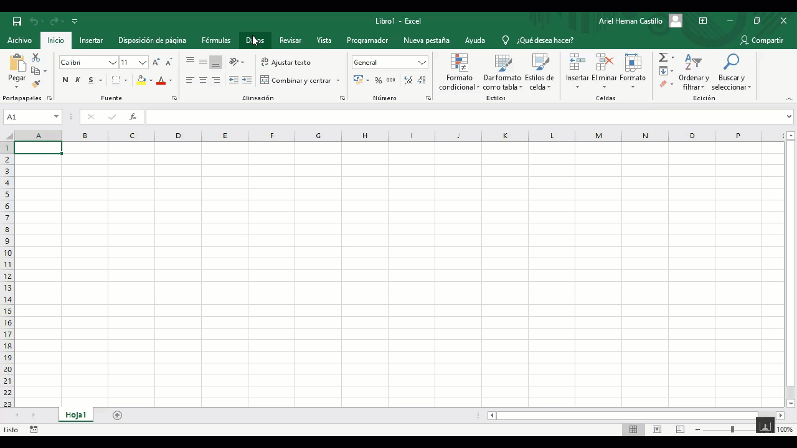Open Ordenar y filtrar menu
This screenshot has height=448, width=797.
694,72
